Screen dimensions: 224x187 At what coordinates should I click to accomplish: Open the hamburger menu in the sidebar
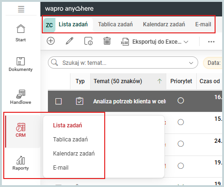21,9
